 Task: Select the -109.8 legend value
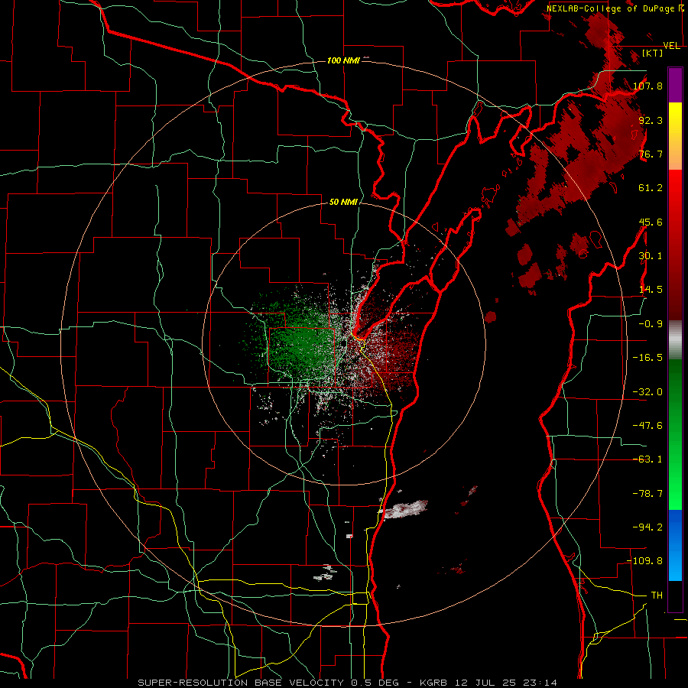point(644,561)
